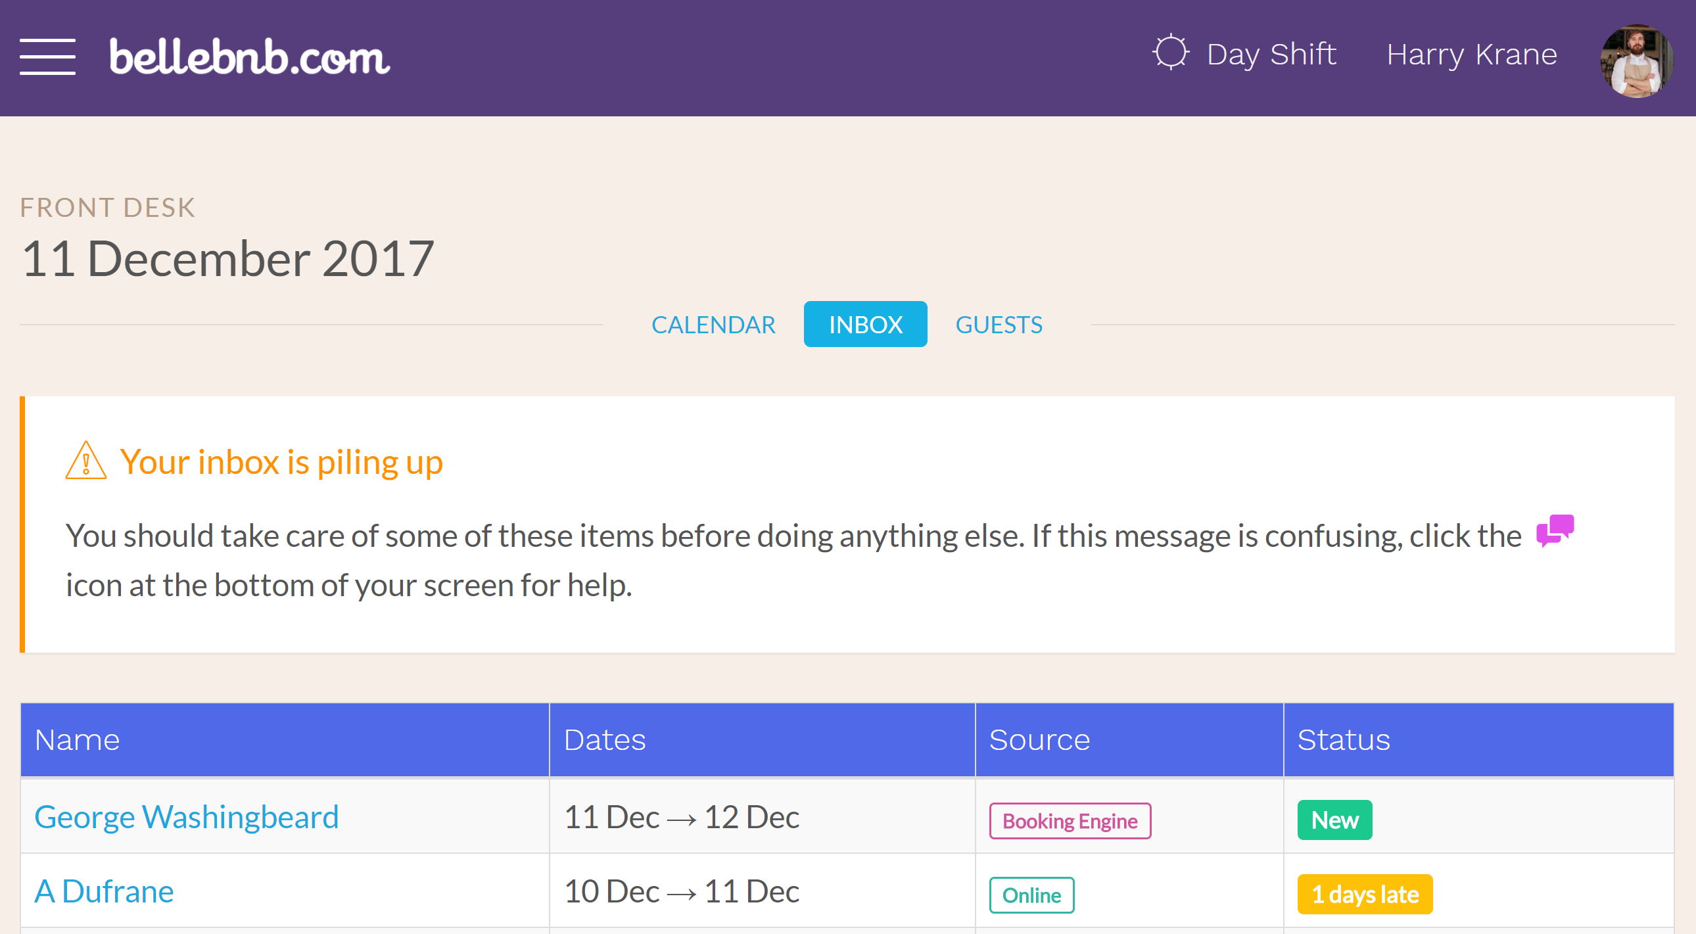1696x934 pixels.
Task: Click the INBOX tab button
Action: [x=866, y=323]
